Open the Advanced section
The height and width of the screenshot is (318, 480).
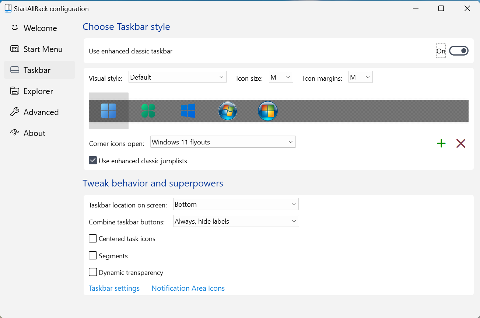(x=39, y=112)
